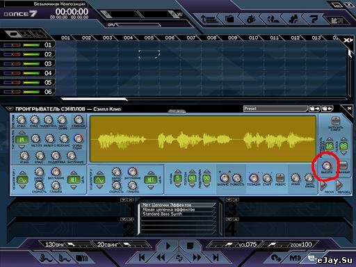This screenshot has height=267, width=356.
Task: Select Новая цепочка эффектов entry
Action: 178,209
